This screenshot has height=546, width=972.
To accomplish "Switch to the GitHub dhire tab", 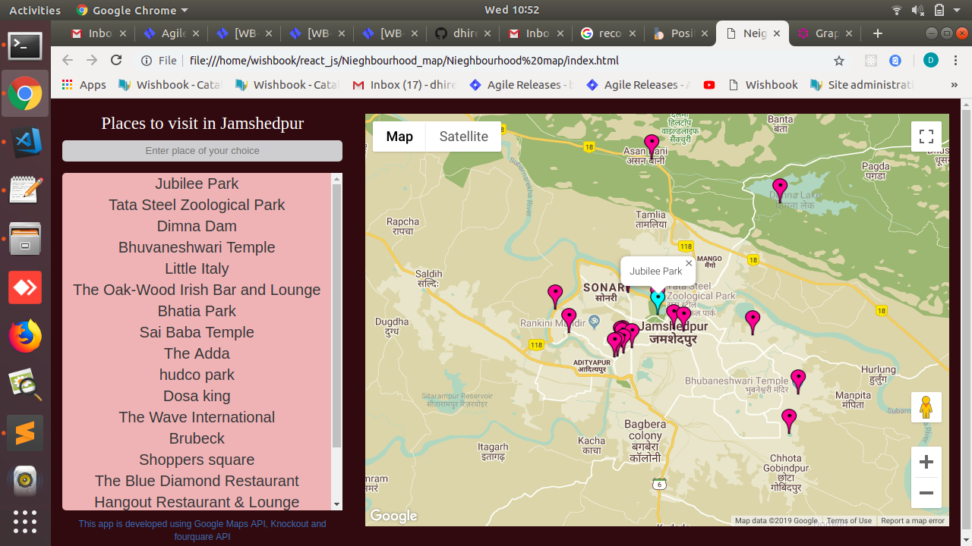I will click(462, 33).
